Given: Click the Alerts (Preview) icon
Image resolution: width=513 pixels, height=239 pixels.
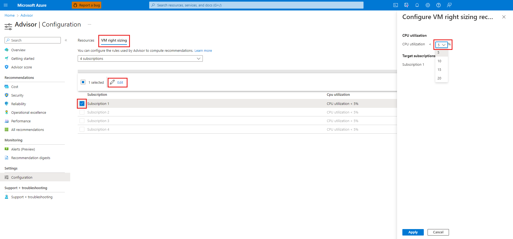Looking at the screenshot, I should pos(7,149).
